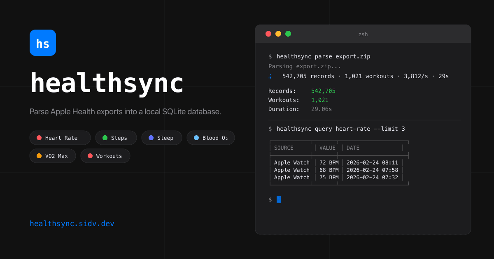Toggle the Steps filter pill
494x259 pixels.
[x=116, y=138]
